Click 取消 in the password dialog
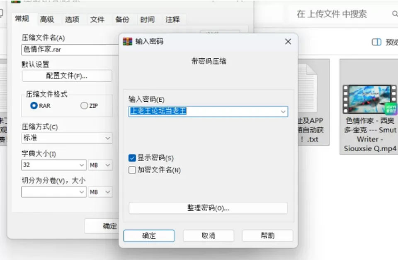This screenshot has width=398, height=260. click(209, 236)
